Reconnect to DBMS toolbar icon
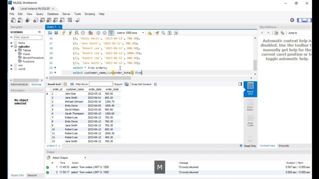The image size is (319, 179). (x=78, y=20)
